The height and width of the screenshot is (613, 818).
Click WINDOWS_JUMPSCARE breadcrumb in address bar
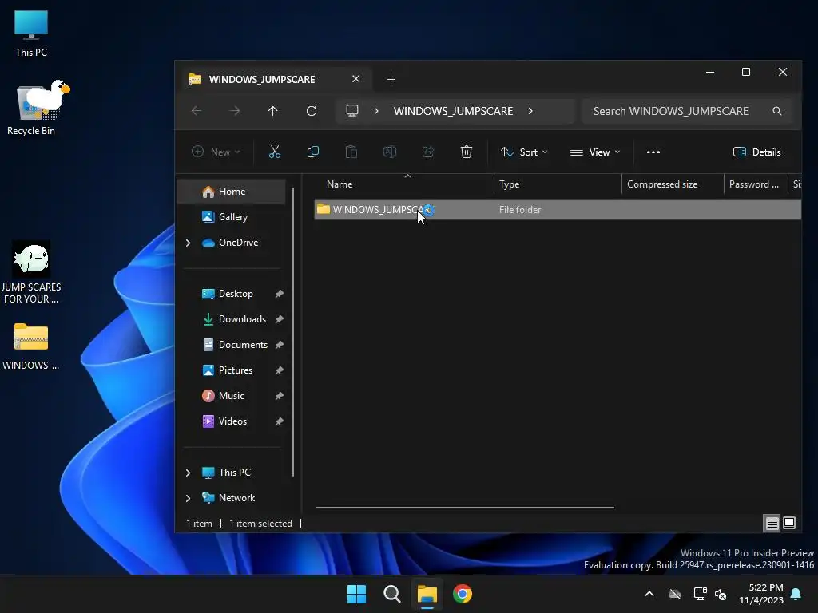click(454, 110)
